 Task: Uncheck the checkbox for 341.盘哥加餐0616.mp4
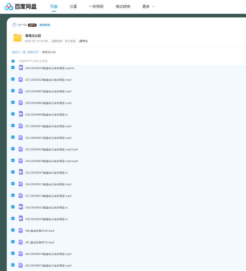tap(13, 242)
